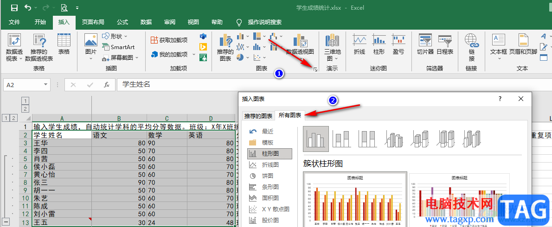Switch to the 公式 ribbon tab
This screenshot has height=227, width=552.
coord(122,22)
